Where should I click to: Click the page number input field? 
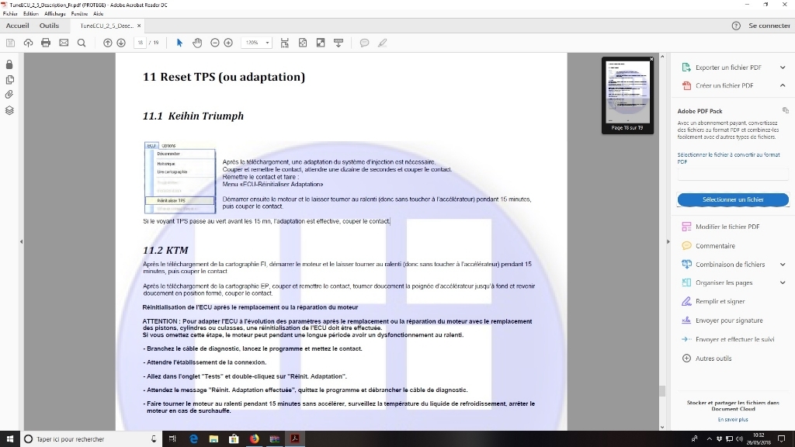coord(140,43)
